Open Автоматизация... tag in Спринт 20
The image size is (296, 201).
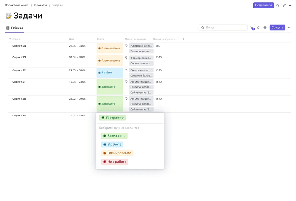(x=141, y=98)
